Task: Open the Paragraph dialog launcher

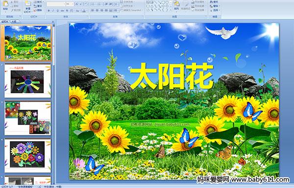Action: [143, 17]
